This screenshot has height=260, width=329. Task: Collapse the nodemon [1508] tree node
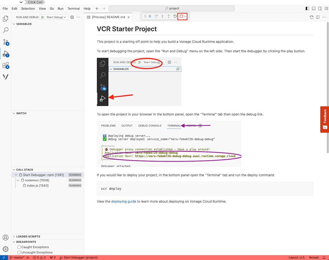coord(18,180)
